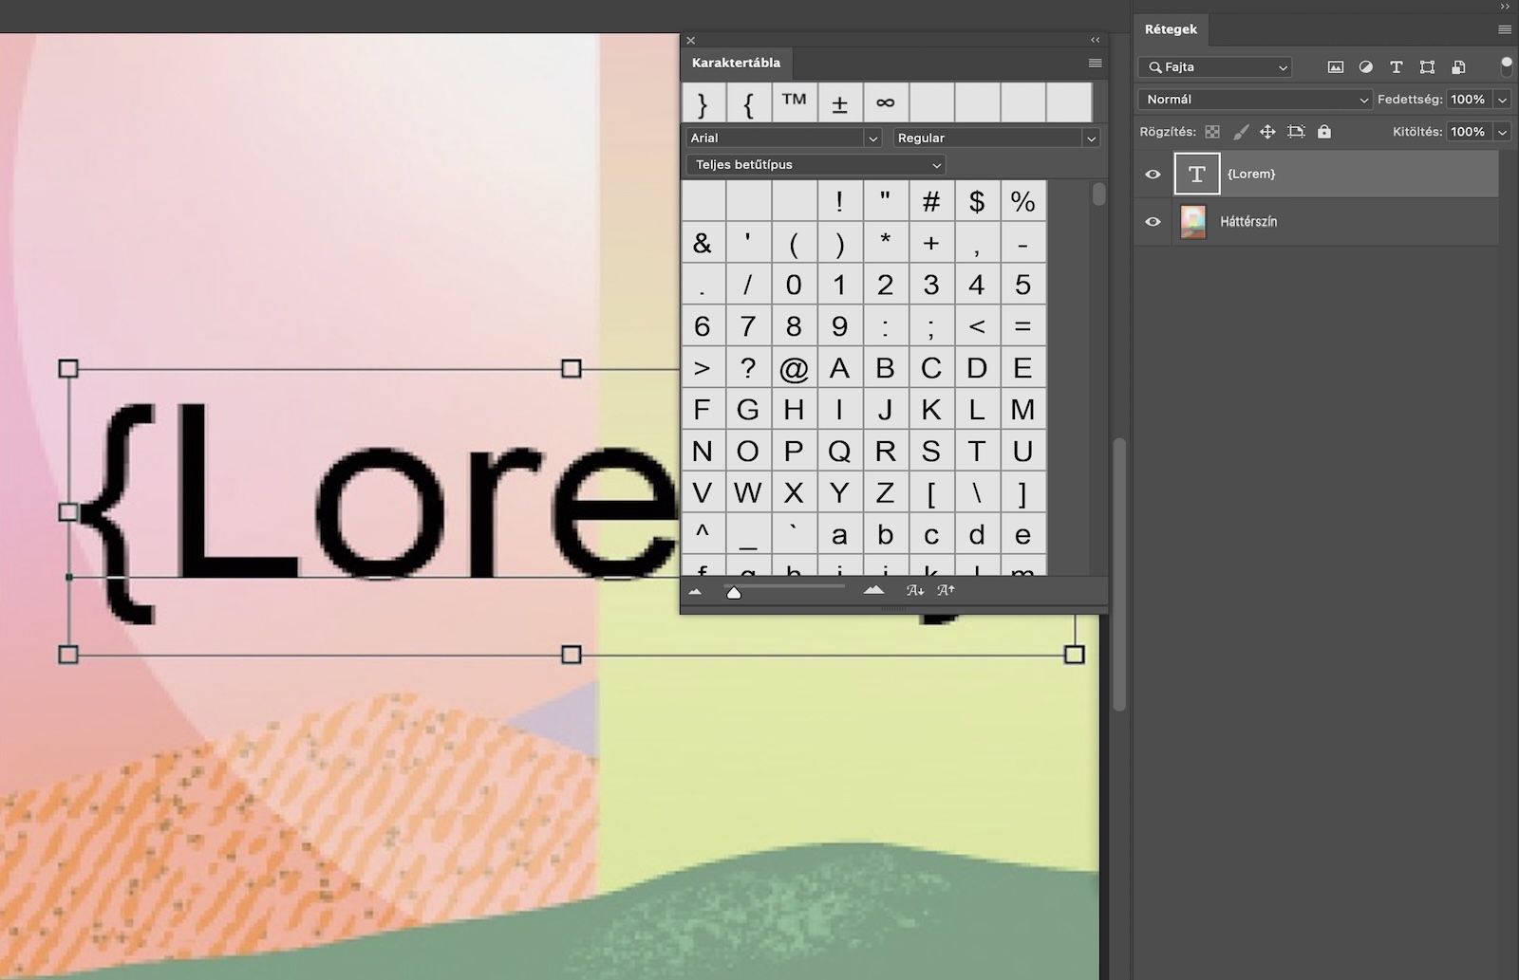The height and width of the screenshot is (980, 1519).
Task: Insert recent trademark ™ glyph
Action: (x=795, y=102)
